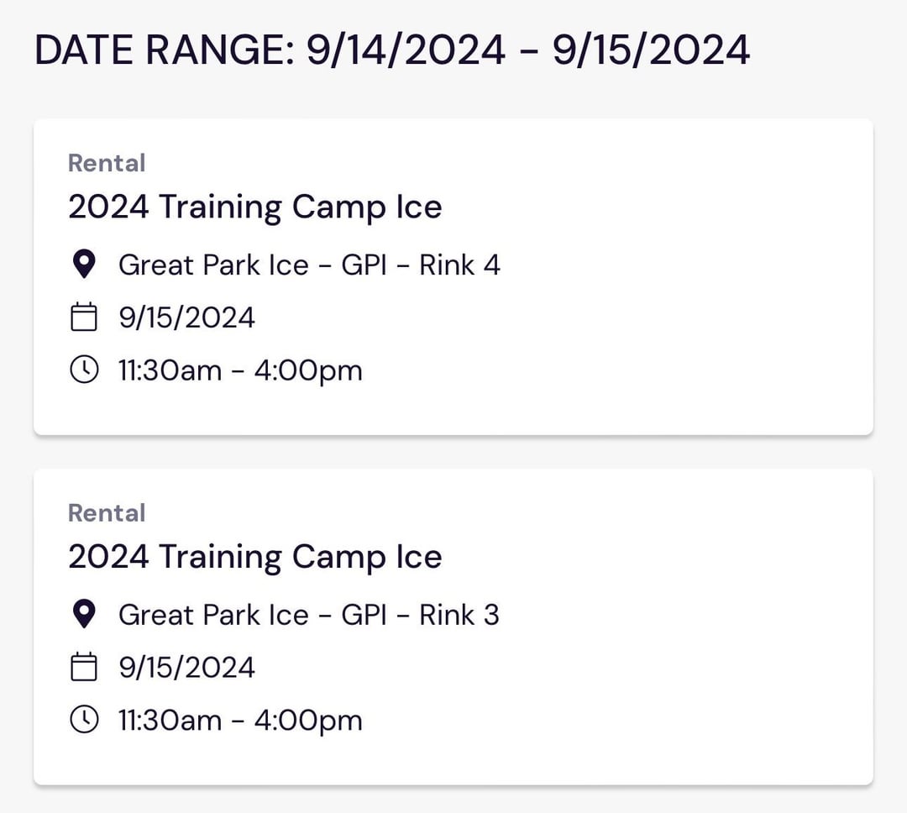Click the calendar icon in Rink 3 card
Screen dimensions: 907x813
[83, 668]
